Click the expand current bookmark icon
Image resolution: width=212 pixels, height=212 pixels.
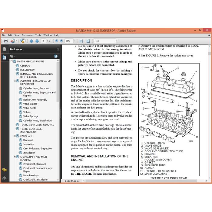56,56
